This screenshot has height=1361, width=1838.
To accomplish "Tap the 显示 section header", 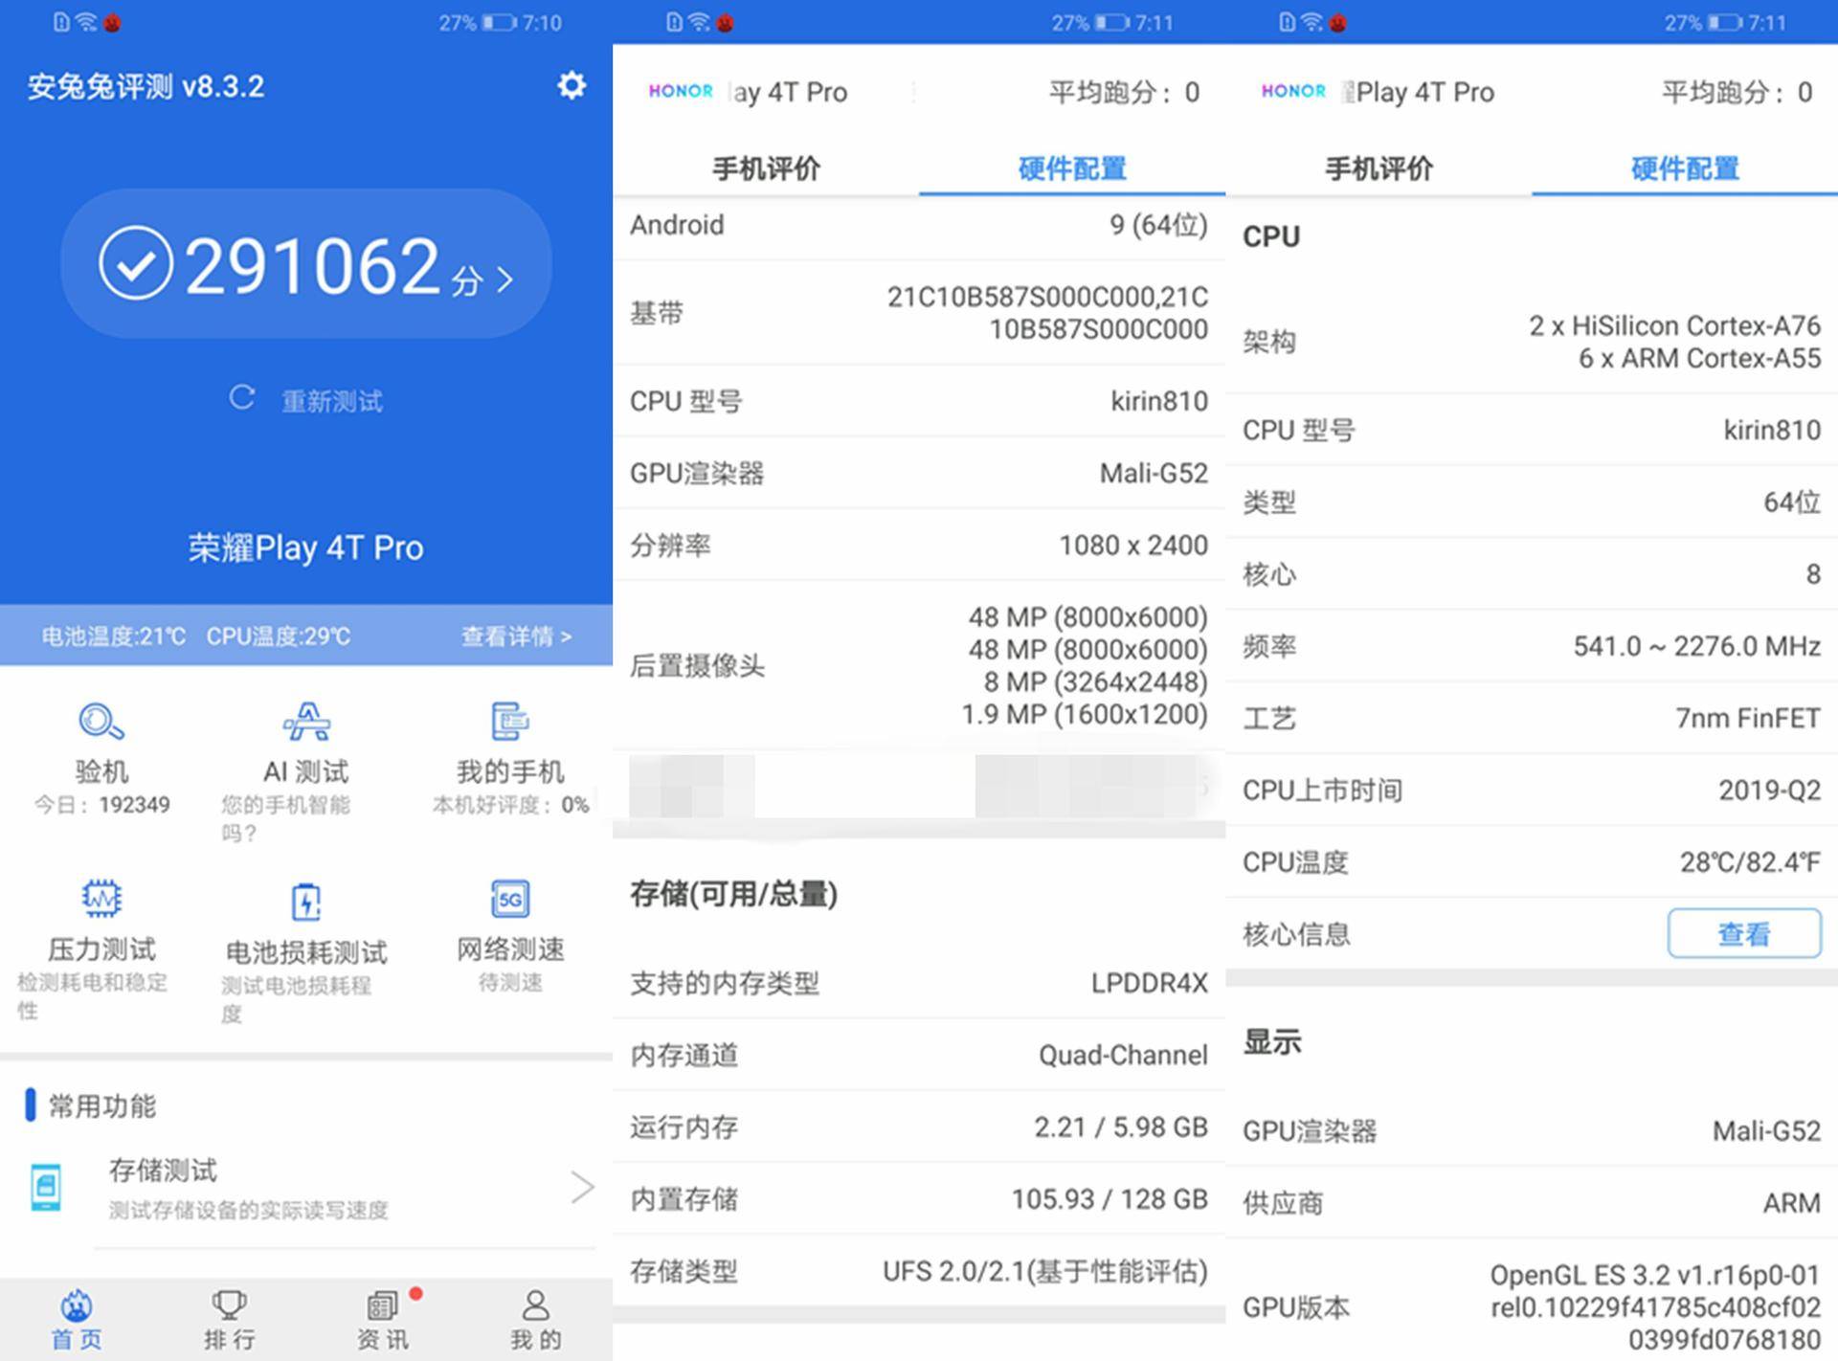I will click(x=1272, y=1041).
